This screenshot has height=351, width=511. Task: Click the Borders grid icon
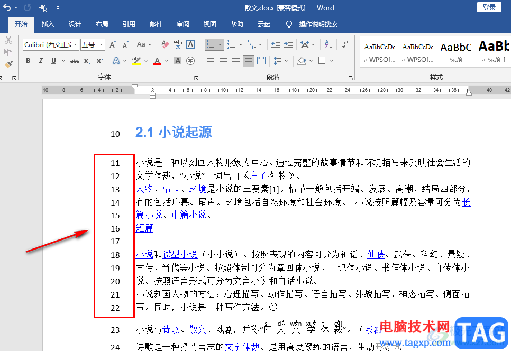click(x=322, y=61)
